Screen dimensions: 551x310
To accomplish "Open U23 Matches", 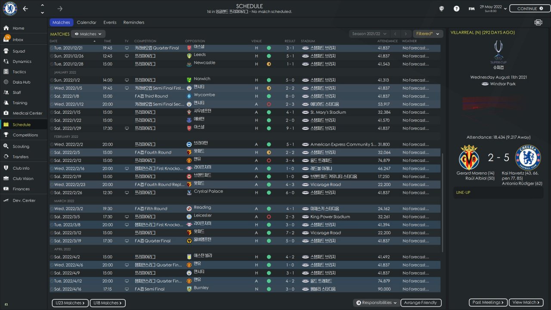I will click(70, 303).
